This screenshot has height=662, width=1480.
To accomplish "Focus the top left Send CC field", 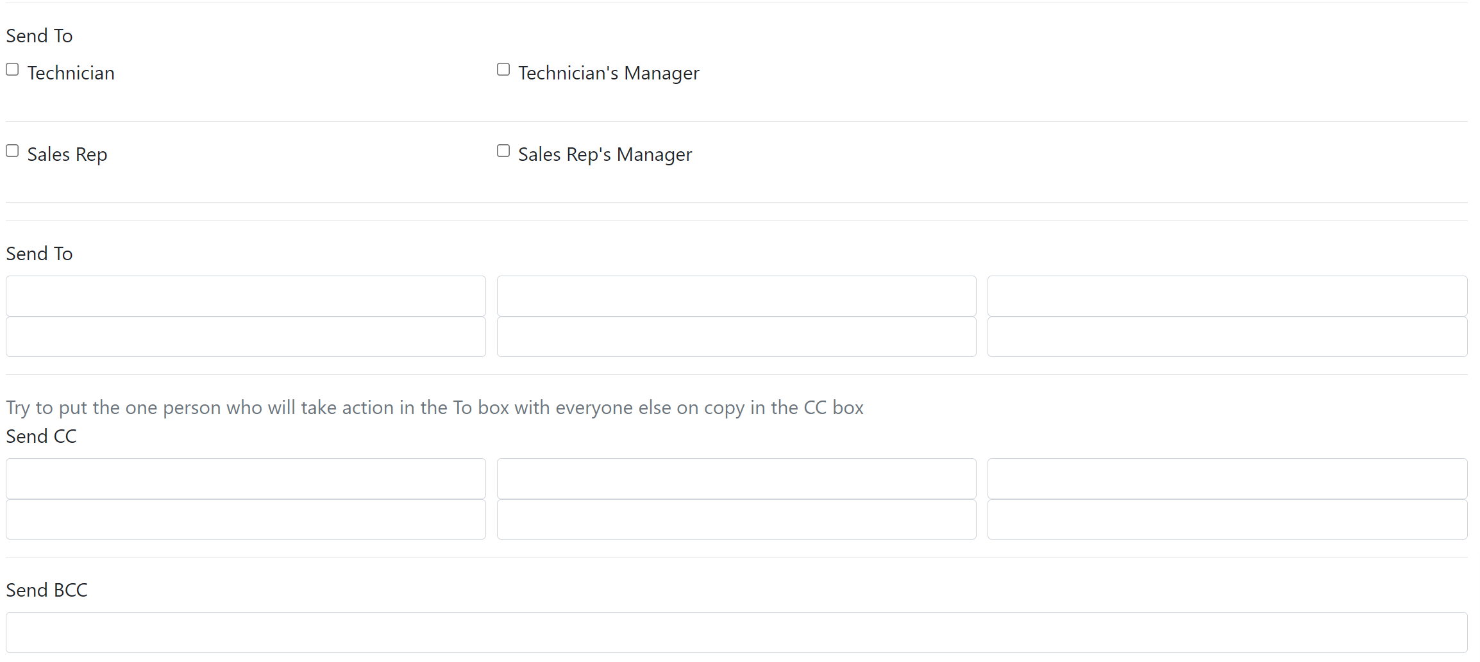I will pyautogui.click(x=246, y=479).
